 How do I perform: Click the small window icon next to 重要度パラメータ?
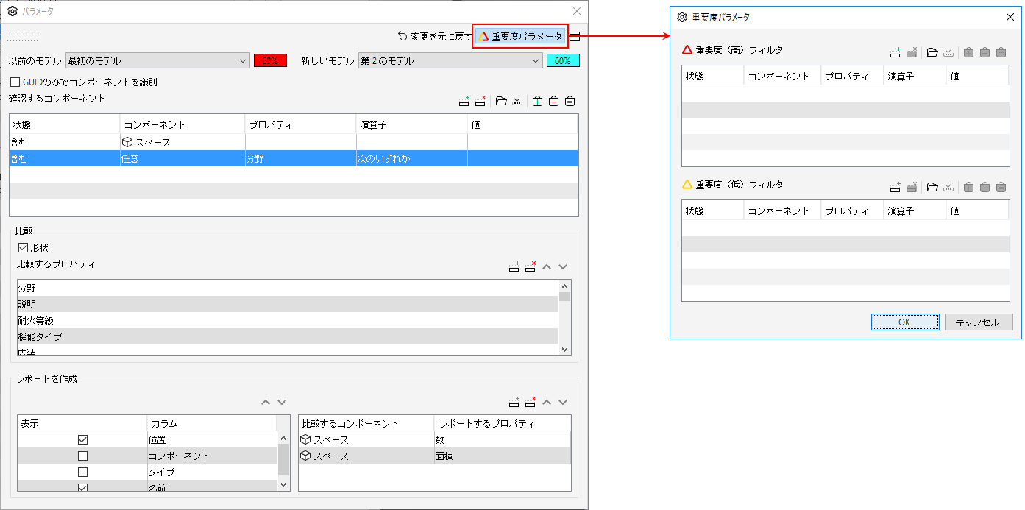pyautogui.click(x=575, y=36)
